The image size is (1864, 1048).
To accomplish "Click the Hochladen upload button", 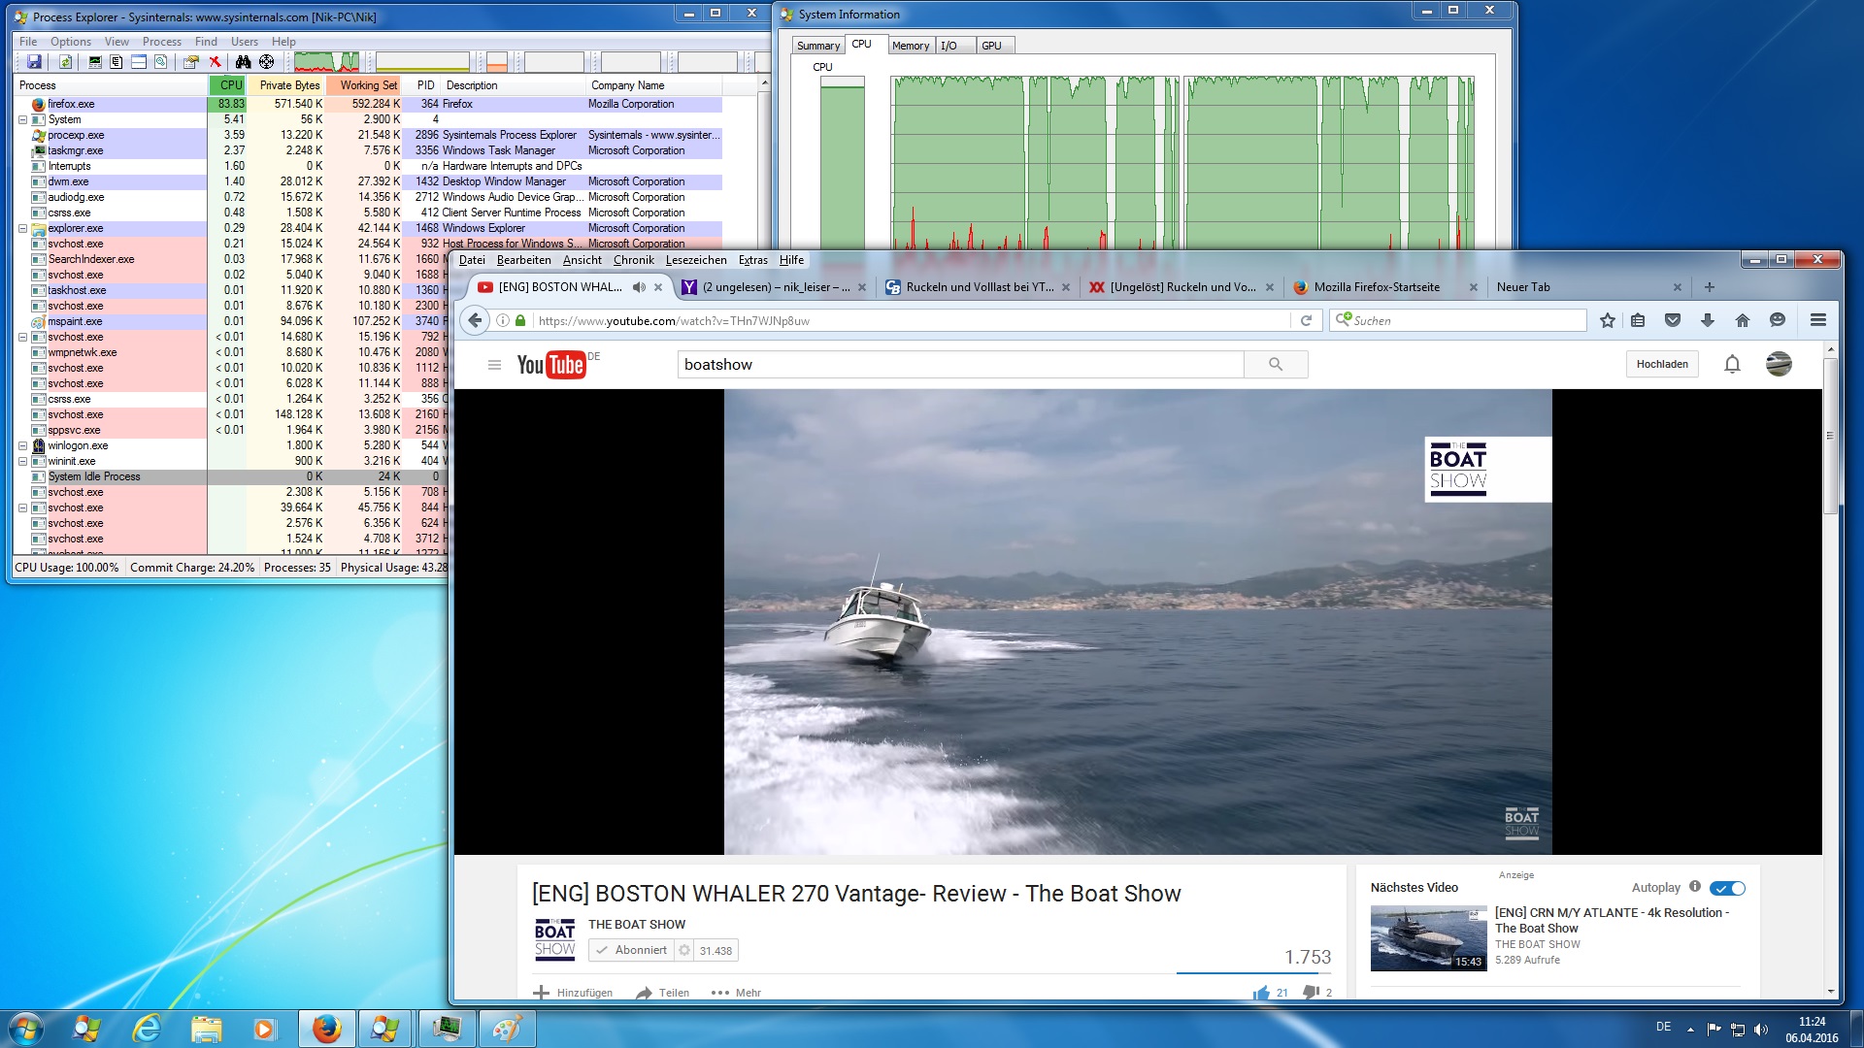I will tap(1661, 364).
